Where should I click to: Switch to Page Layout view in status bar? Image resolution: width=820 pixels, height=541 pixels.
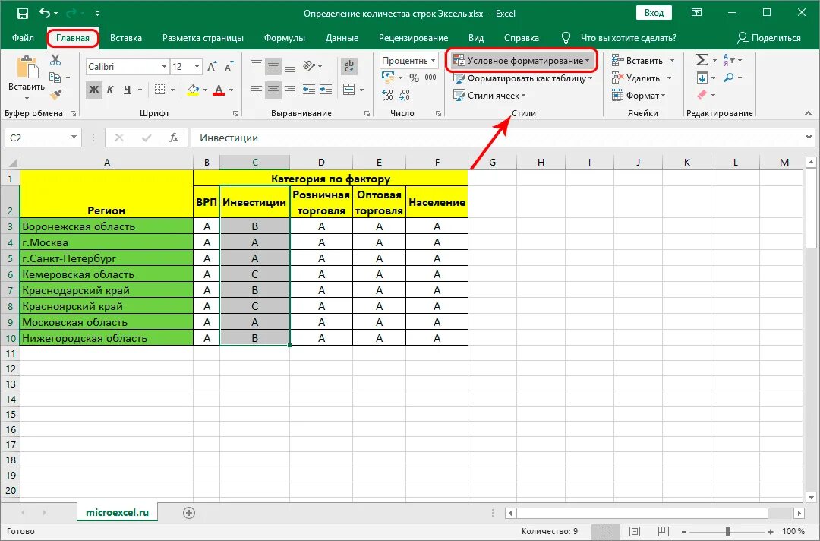tap(634, 532)
